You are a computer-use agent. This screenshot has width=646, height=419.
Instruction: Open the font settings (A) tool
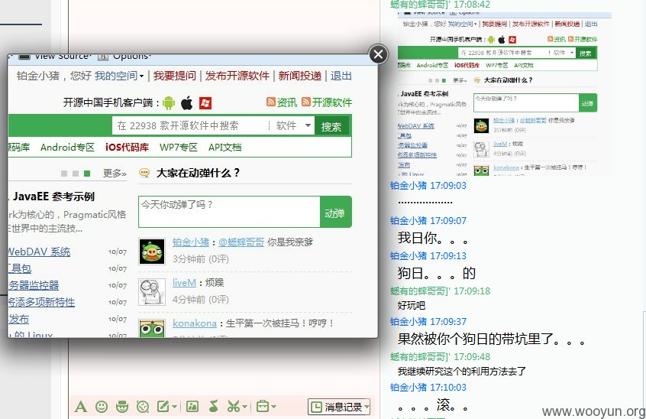click(x=81, y=407)
